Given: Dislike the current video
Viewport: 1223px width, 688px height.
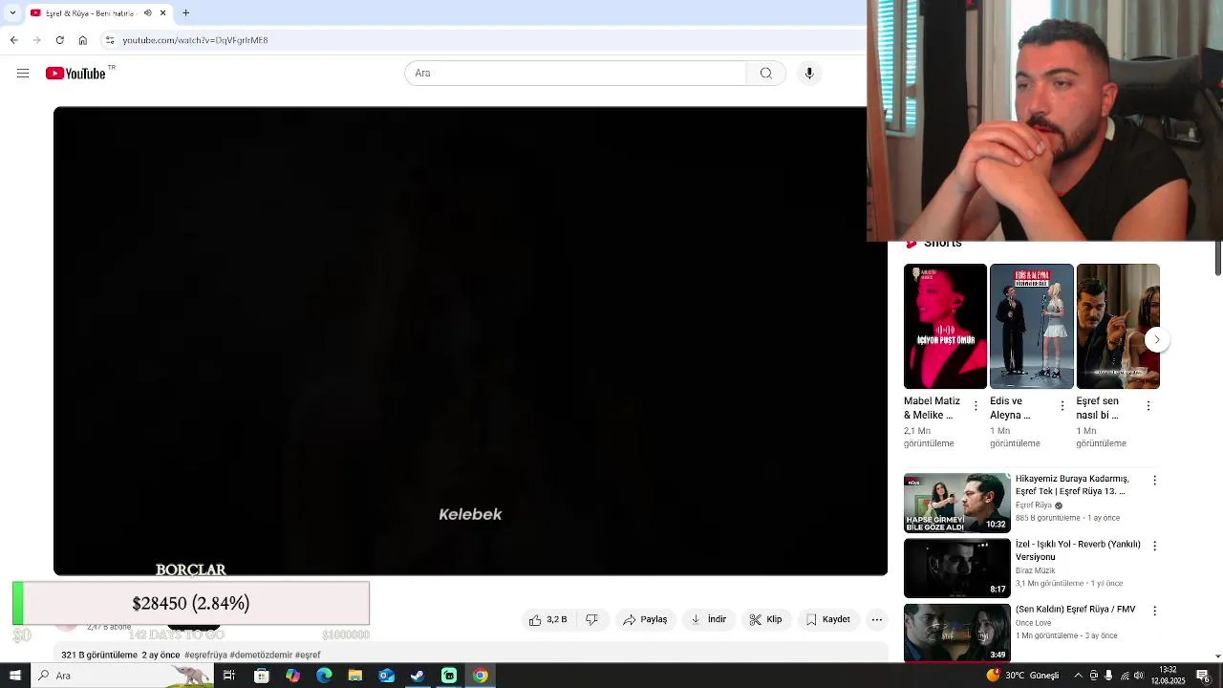Looking at the screenshot, I should [592, 619].
